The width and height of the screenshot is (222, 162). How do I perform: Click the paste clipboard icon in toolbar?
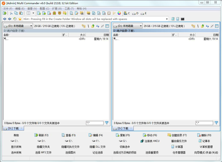pos(21,13)
